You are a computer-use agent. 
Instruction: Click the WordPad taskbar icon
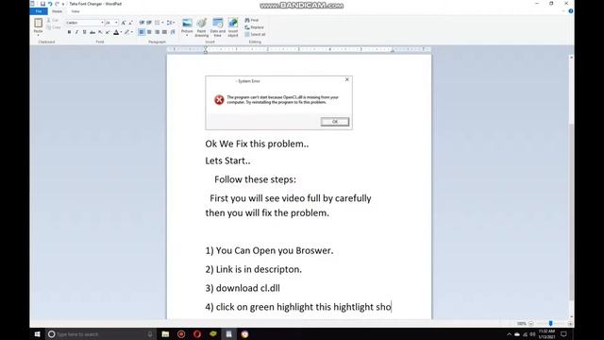tap(228, 334)
